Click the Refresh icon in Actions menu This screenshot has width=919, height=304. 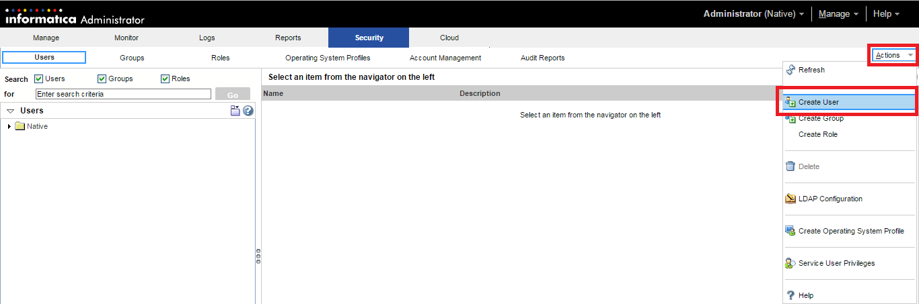(791, 70)
